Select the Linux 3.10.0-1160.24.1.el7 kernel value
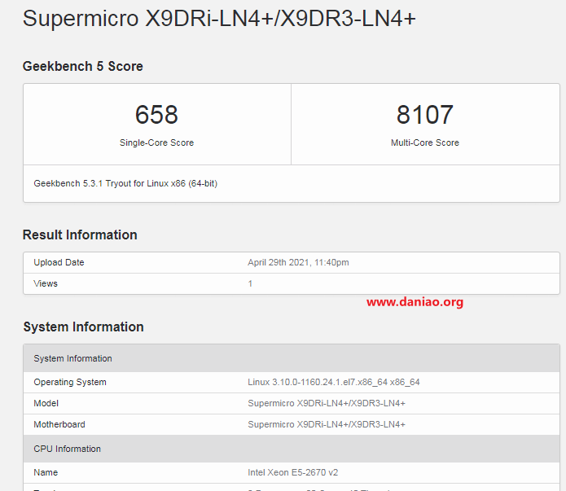Viewport: 566px width, 491px height. tap(334, 383)
